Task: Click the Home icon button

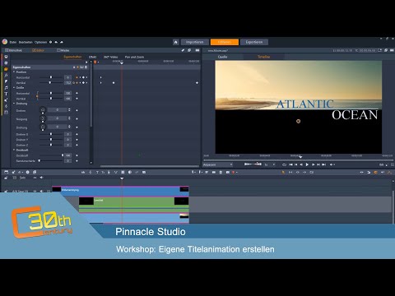Action: click(x=176, y=42)
